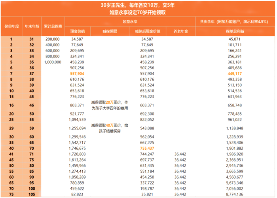
Task: Click post-reduction value '562,054'
Action: point(147,137)
